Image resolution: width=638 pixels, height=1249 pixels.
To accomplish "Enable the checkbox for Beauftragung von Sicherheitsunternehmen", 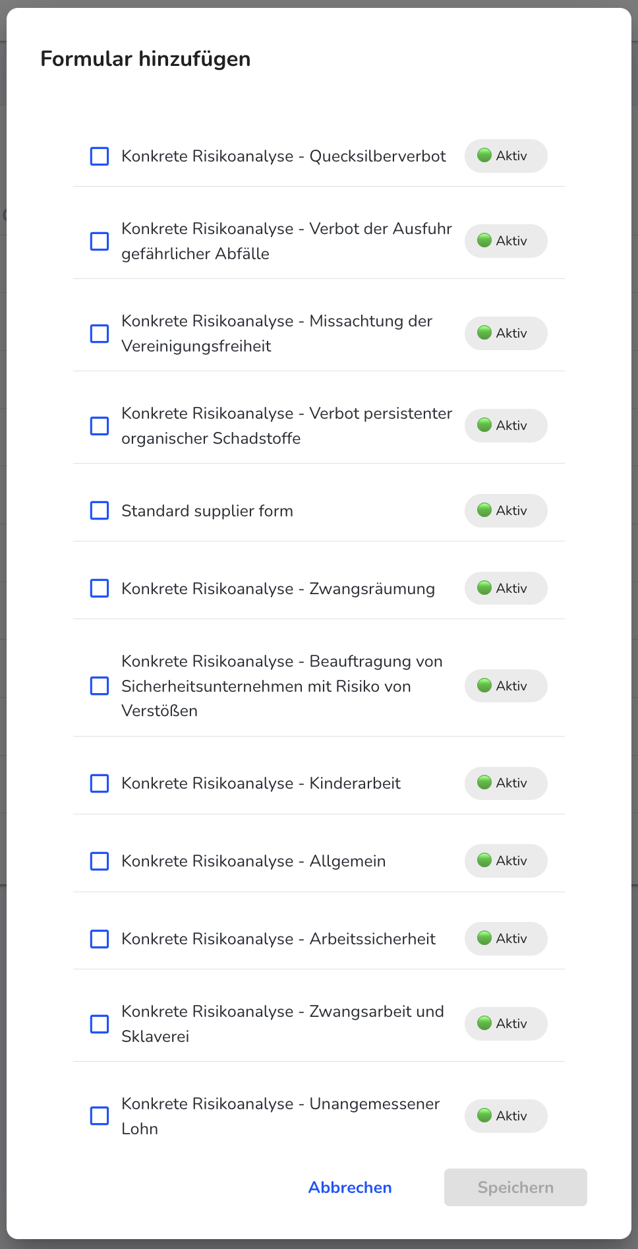I will [99, 686].
